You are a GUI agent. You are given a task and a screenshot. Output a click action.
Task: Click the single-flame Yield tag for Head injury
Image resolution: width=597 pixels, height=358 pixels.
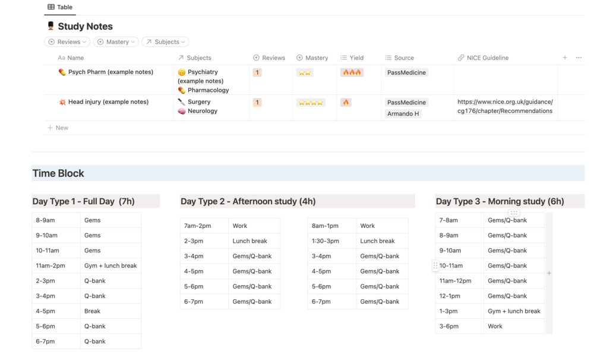coord(346,102)
